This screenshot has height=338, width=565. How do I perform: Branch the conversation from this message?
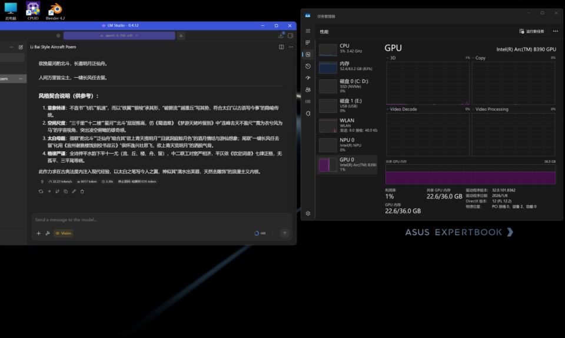tap(57, 191)
